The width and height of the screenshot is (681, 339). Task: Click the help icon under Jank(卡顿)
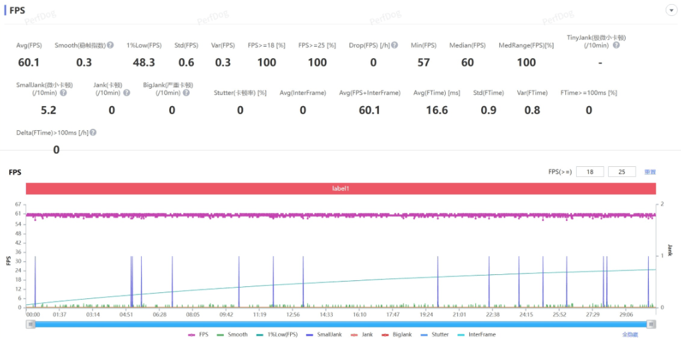coord(127,93)
